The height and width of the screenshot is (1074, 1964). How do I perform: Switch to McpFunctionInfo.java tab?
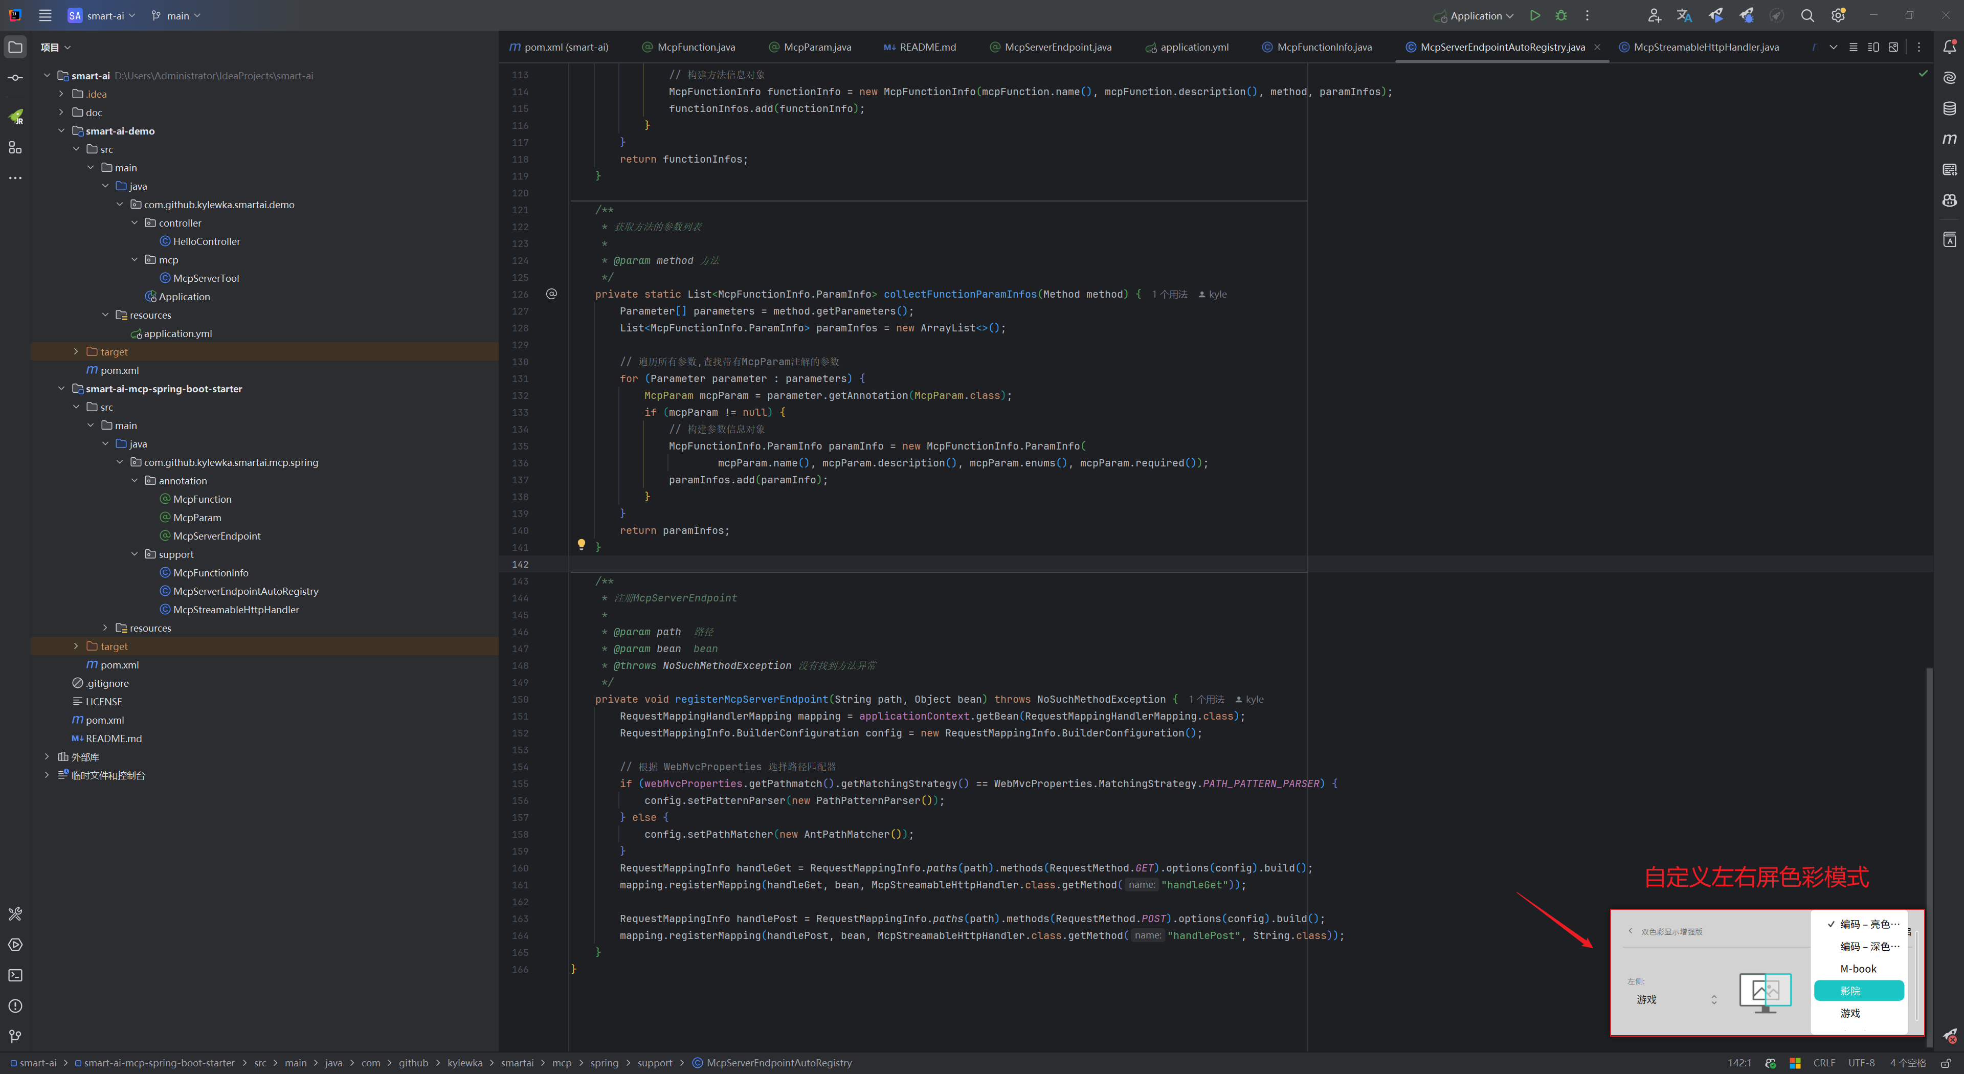click(x=1324, y=47)
